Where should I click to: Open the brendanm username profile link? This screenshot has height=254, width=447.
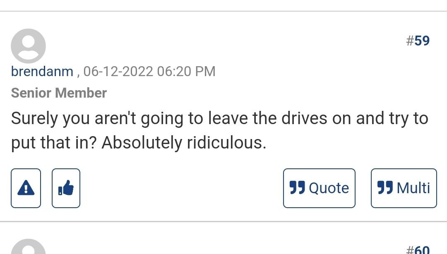[42, 72]
